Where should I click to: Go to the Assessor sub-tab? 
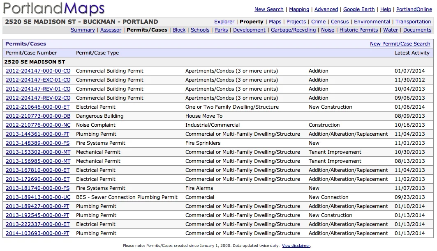point(111,30)
